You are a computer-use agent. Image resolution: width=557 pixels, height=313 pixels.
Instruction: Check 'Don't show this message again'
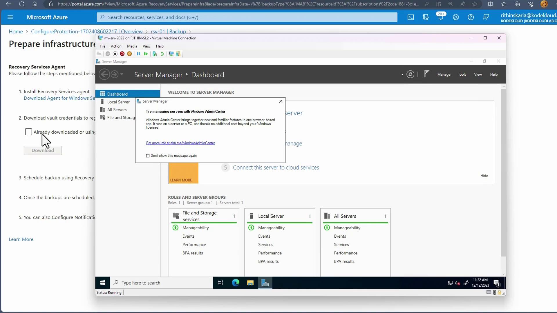click(148, 156)
